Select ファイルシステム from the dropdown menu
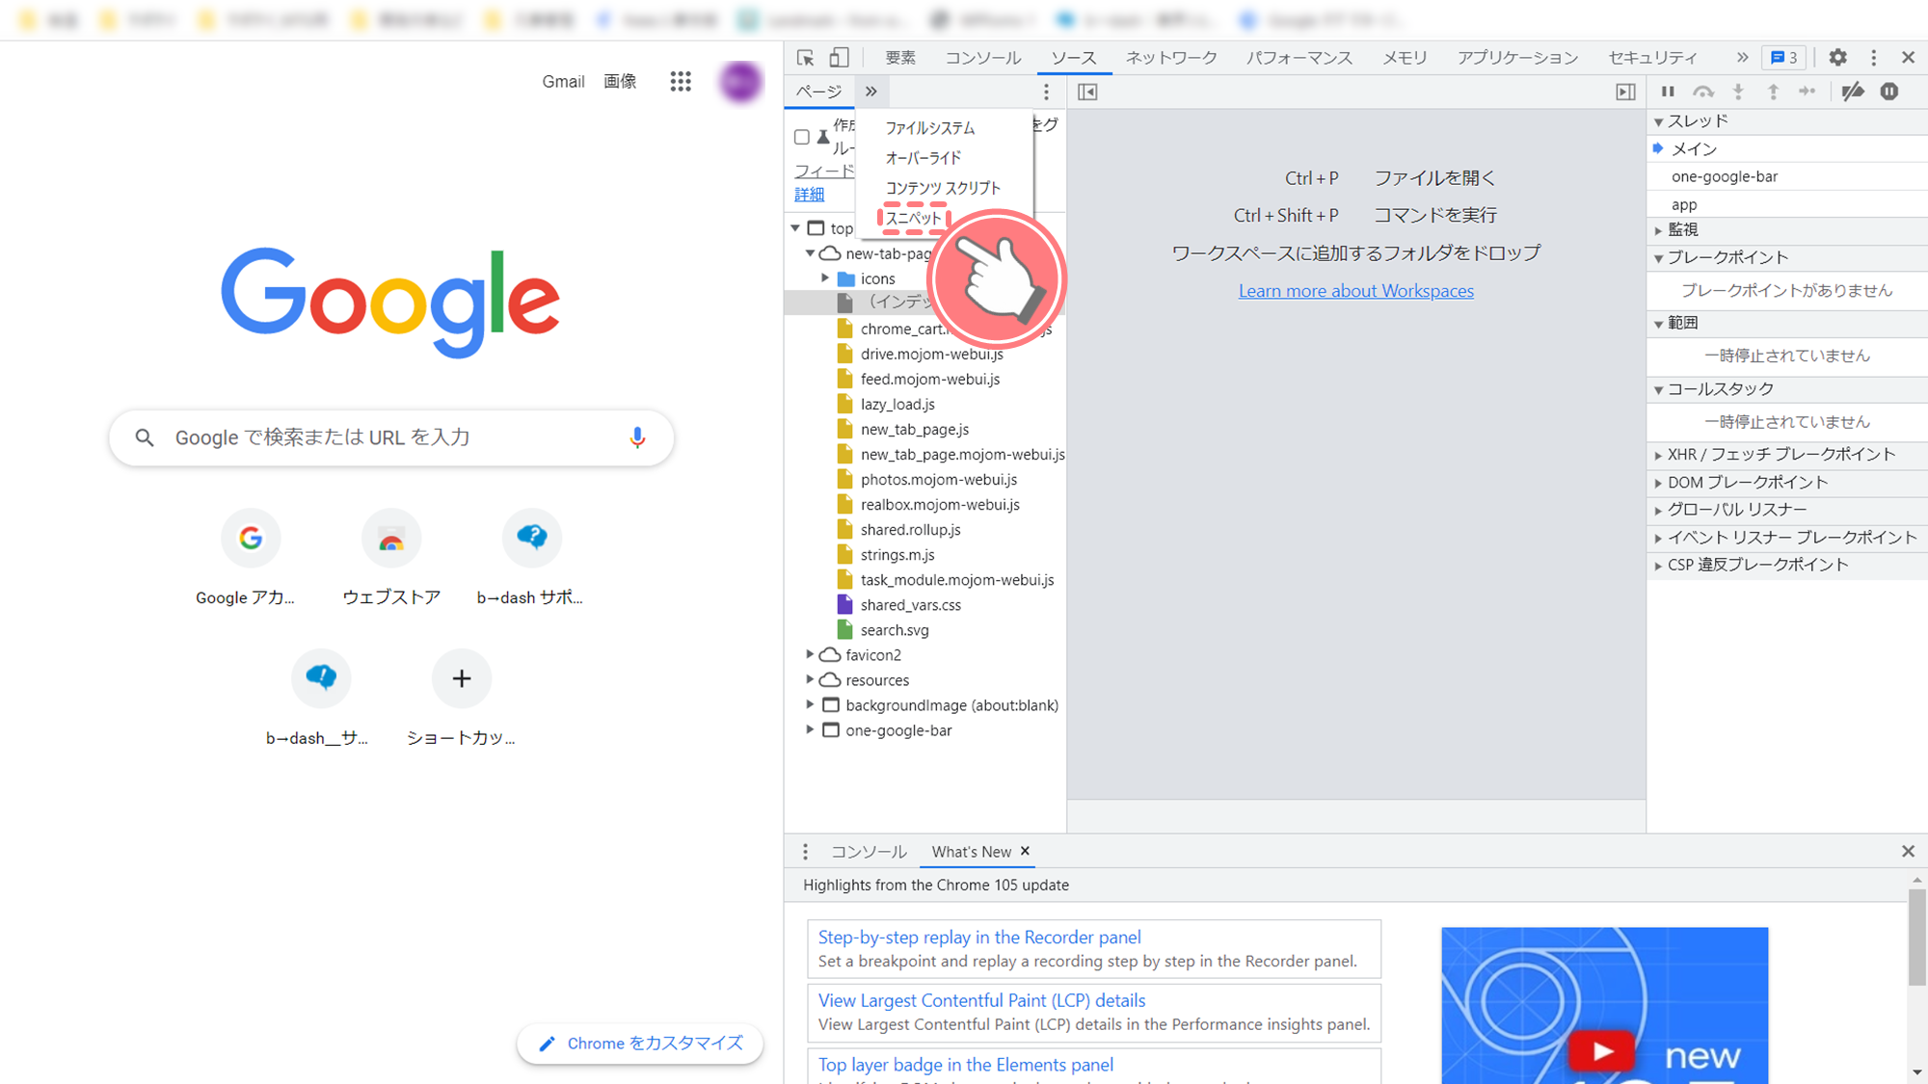Screen dimensions: 1928x1084 [x=929, y=128]
